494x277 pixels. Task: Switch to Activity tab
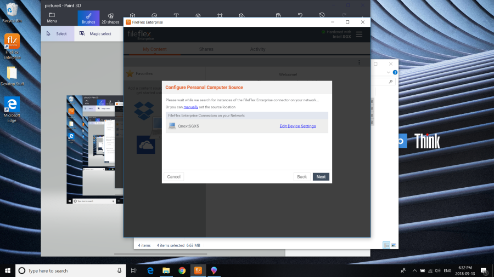click(257, 49)
